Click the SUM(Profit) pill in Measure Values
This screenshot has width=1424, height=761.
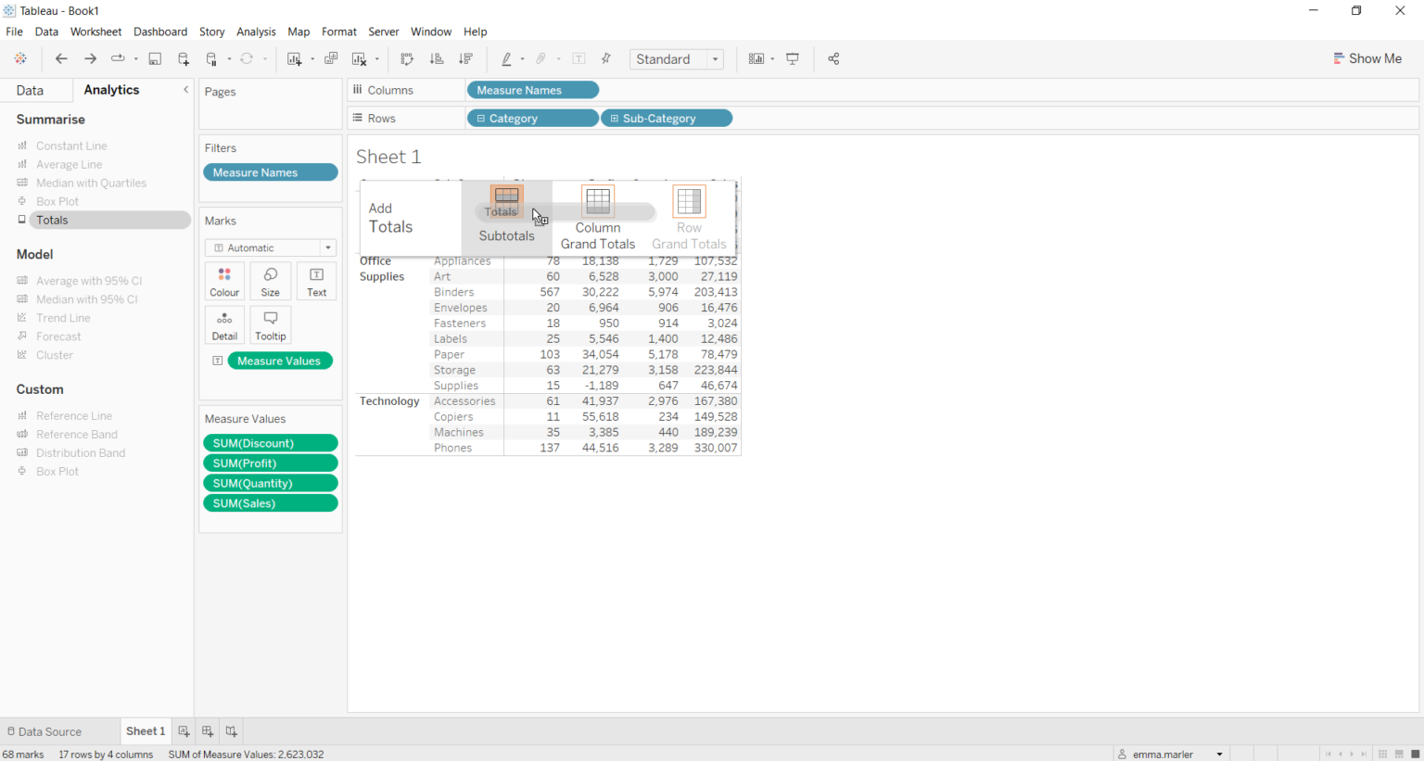270,463
